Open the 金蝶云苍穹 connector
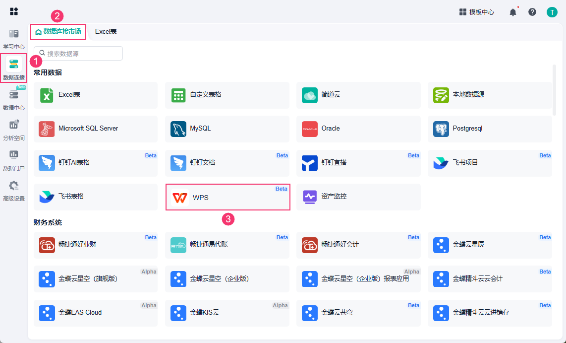 coord(358,313)
